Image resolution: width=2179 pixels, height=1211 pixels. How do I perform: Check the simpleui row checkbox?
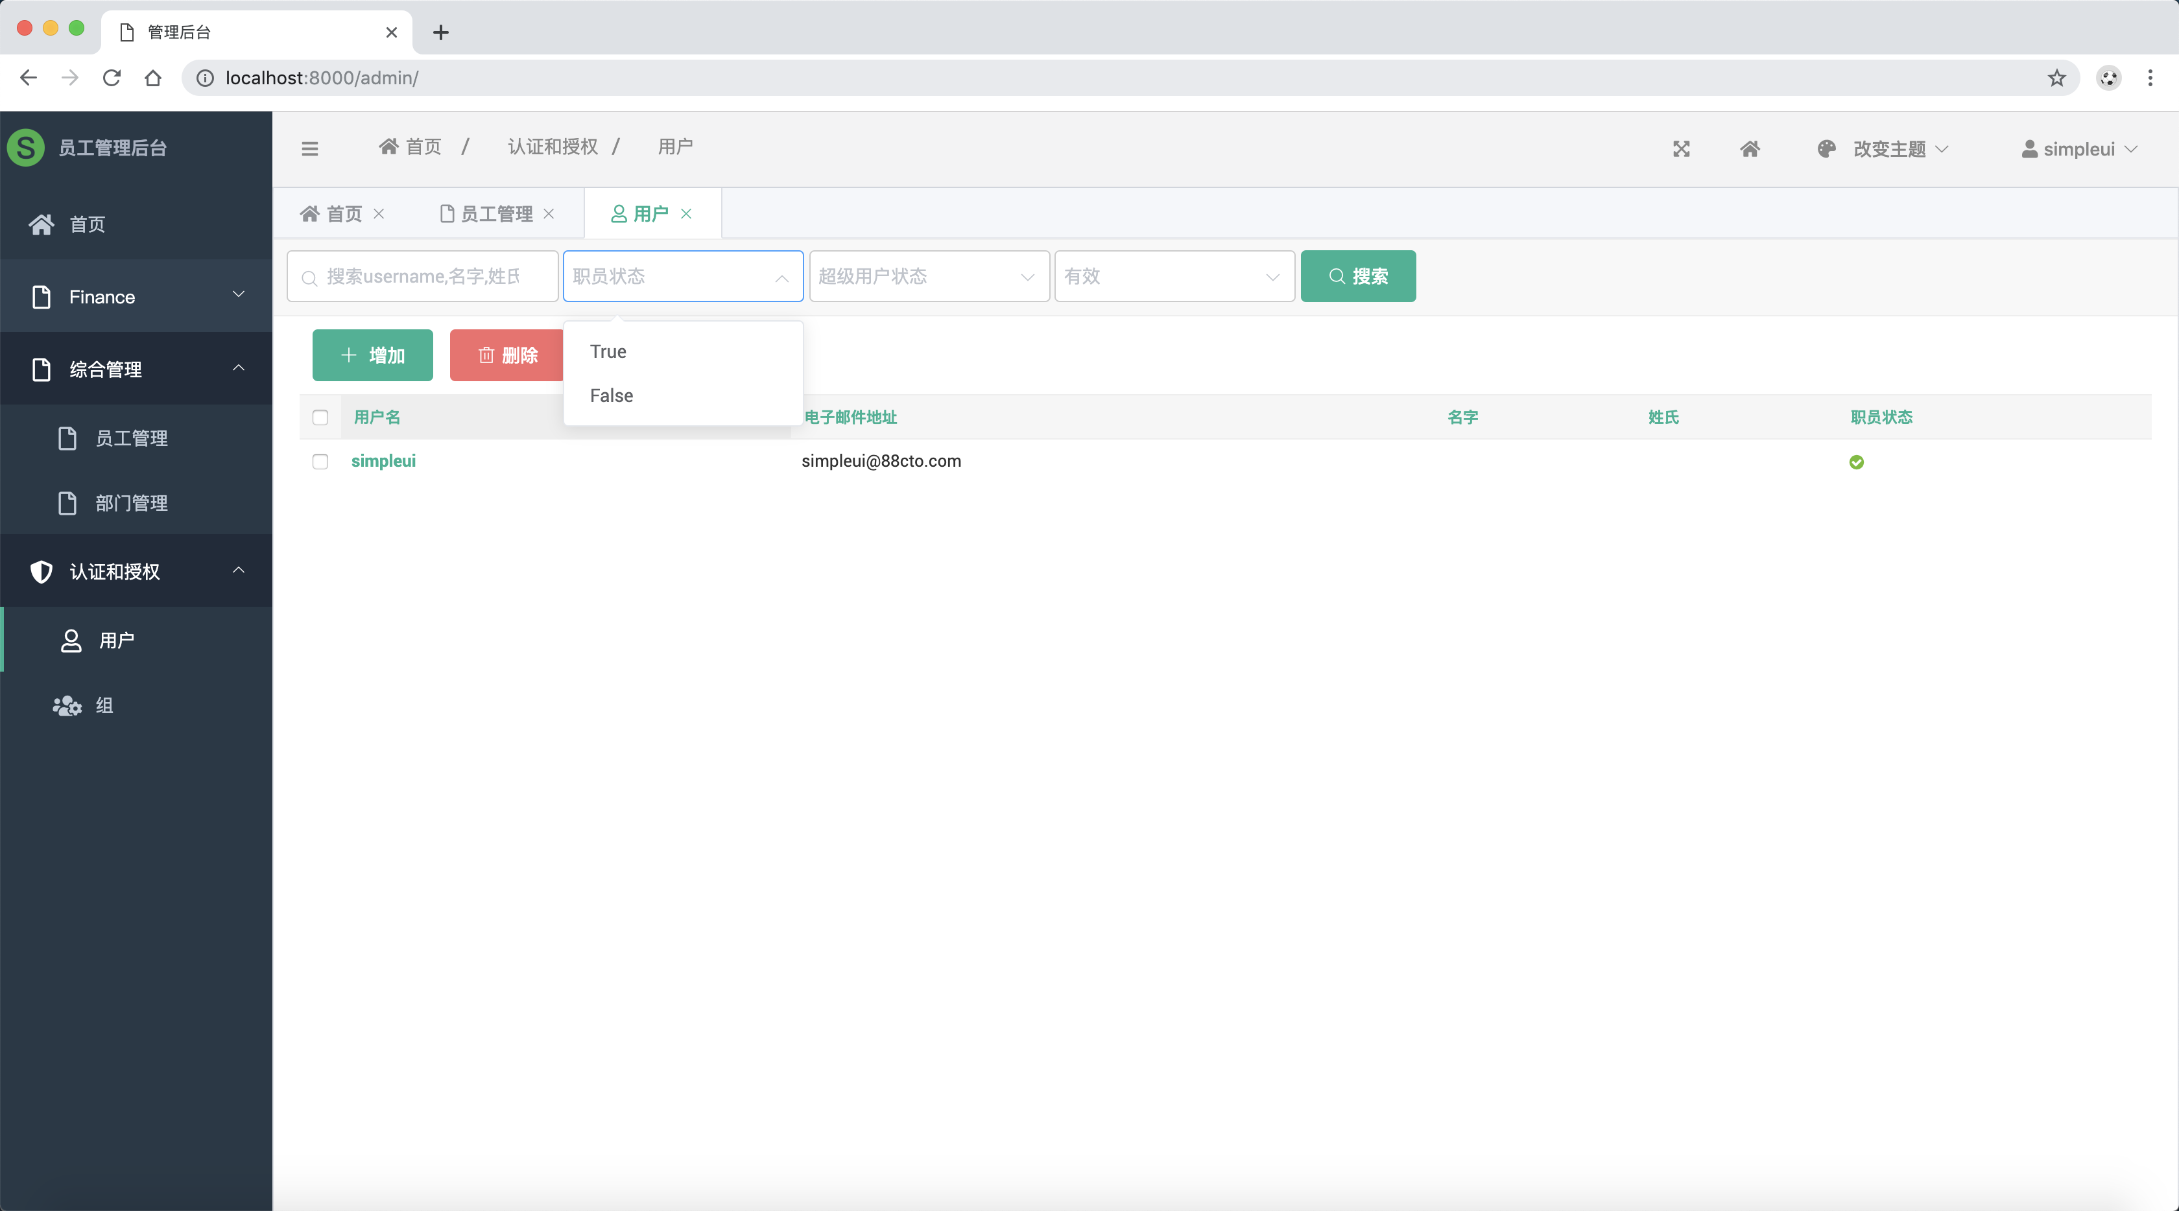pyautogui.click(x=320, y=462)
